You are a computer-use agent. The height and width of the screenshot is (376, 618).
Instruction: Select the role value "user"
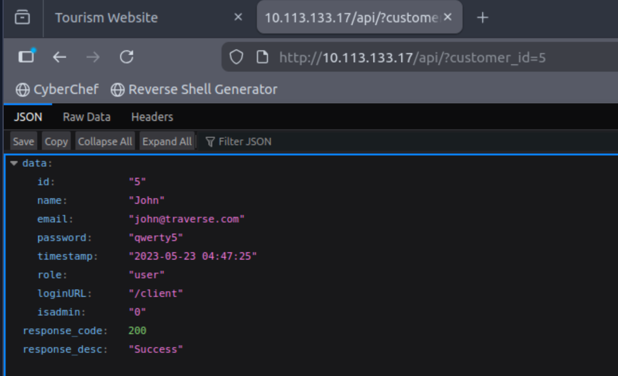pyautogui.click(x=146, y=275)
